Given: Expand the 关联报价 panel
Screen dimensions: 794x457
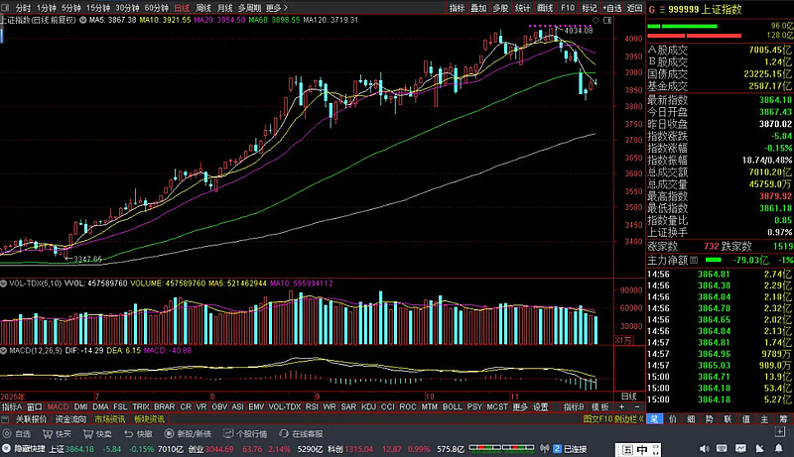Looking at the screenshot, I should (x=32, y=419).
